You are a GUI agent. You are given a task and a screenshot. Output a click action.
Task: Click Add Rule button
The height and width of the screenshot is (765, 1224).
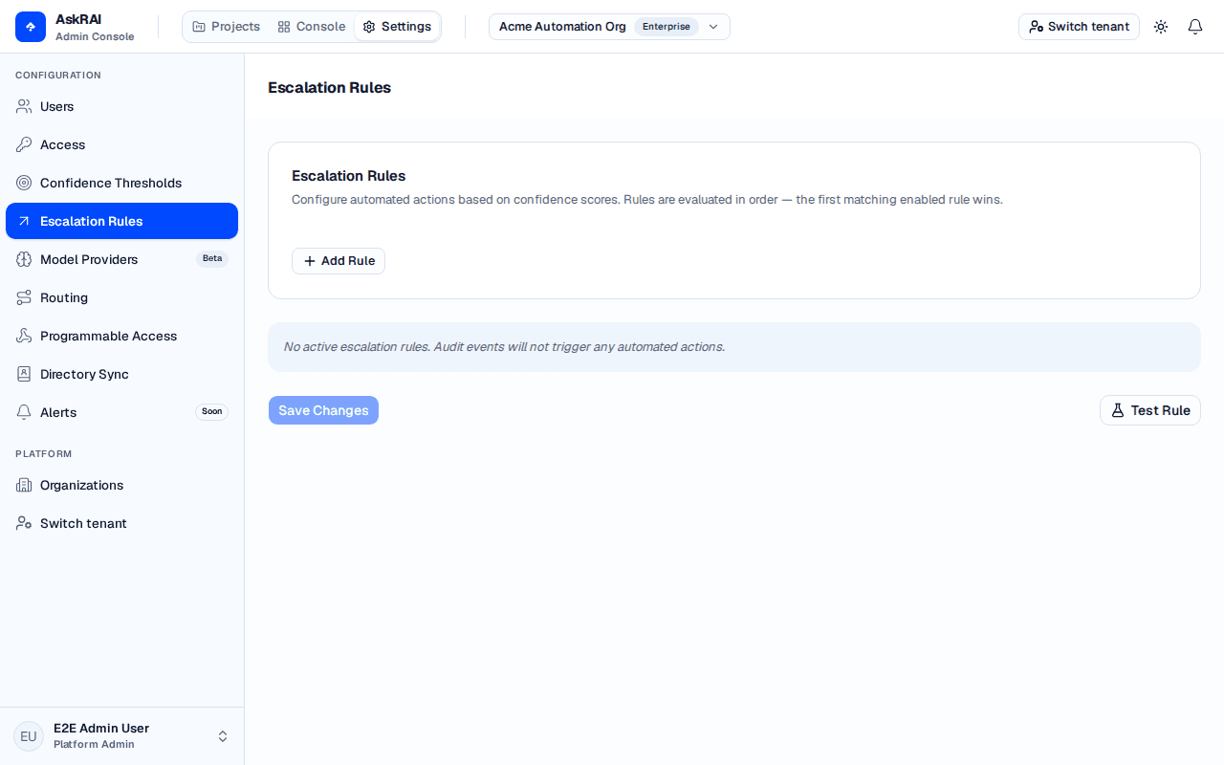[339, 261]
